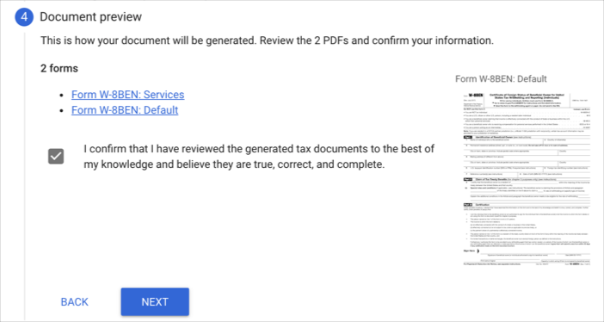Uncheck the tax documents confirmation checkbox
This screenshot has height=322, width=604.
(x=56, y=156)
